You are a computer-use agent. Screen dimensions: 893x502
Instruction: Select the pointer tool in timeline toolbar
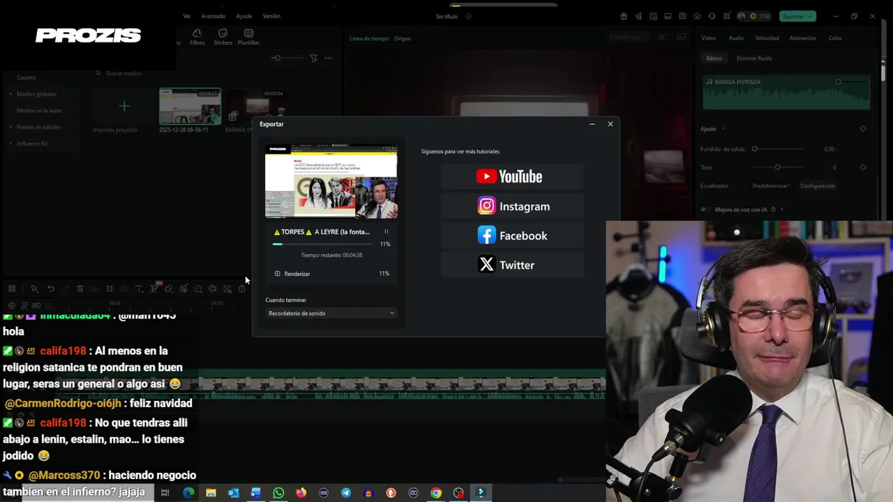34,289
